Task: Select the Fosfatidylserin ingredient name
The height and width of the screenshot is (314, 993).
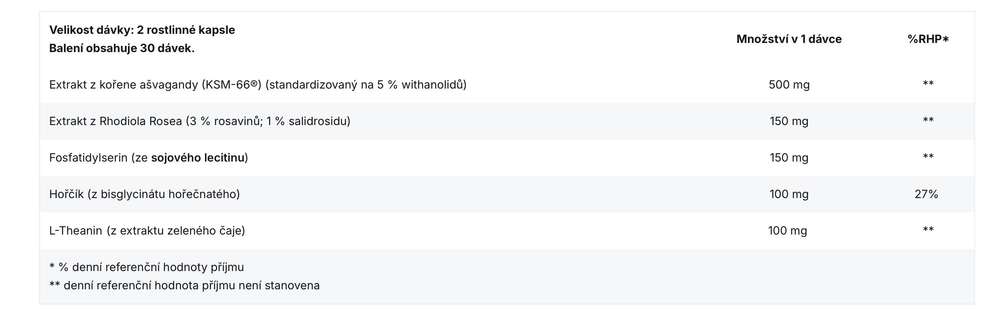Action: 88,158
